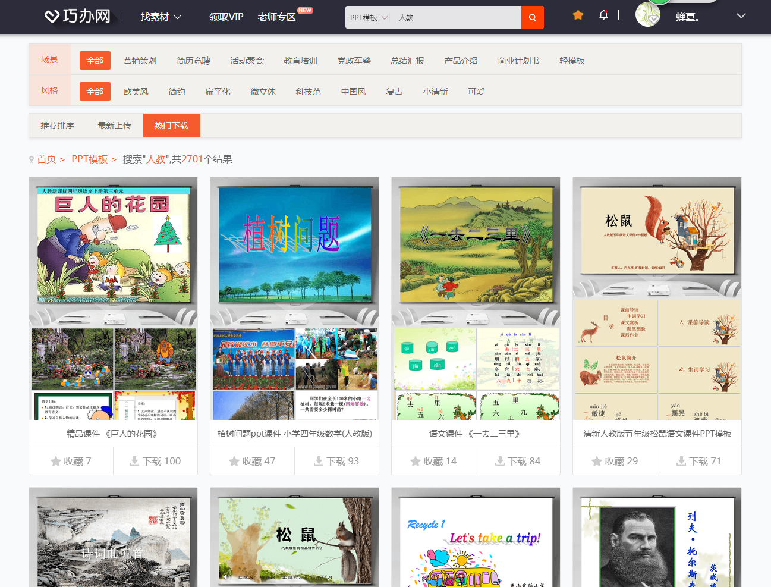Choose style filter 中国风
This screenshot has height=587, width=771.
coord(353,92)
